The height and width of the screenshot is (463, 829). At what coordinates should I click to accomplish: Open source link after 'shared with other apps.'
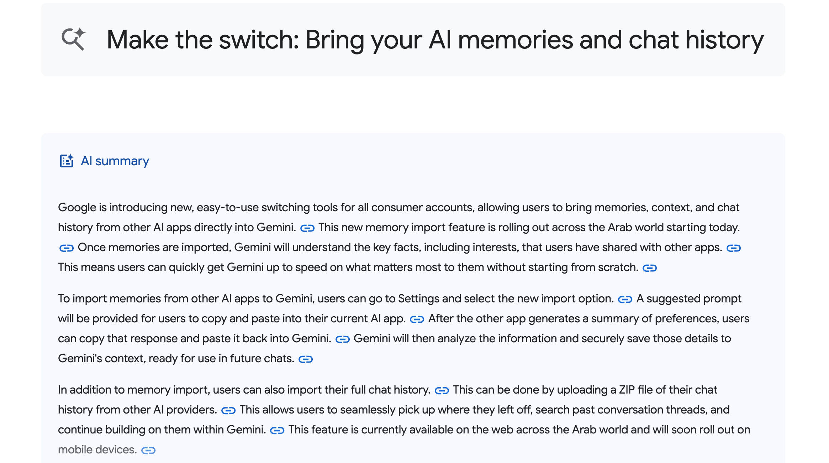(734, 248)
